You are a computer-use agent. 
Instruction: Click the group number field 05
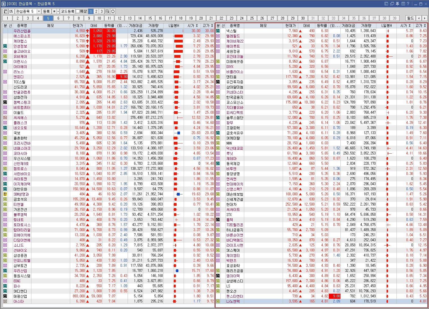point(11,11)
